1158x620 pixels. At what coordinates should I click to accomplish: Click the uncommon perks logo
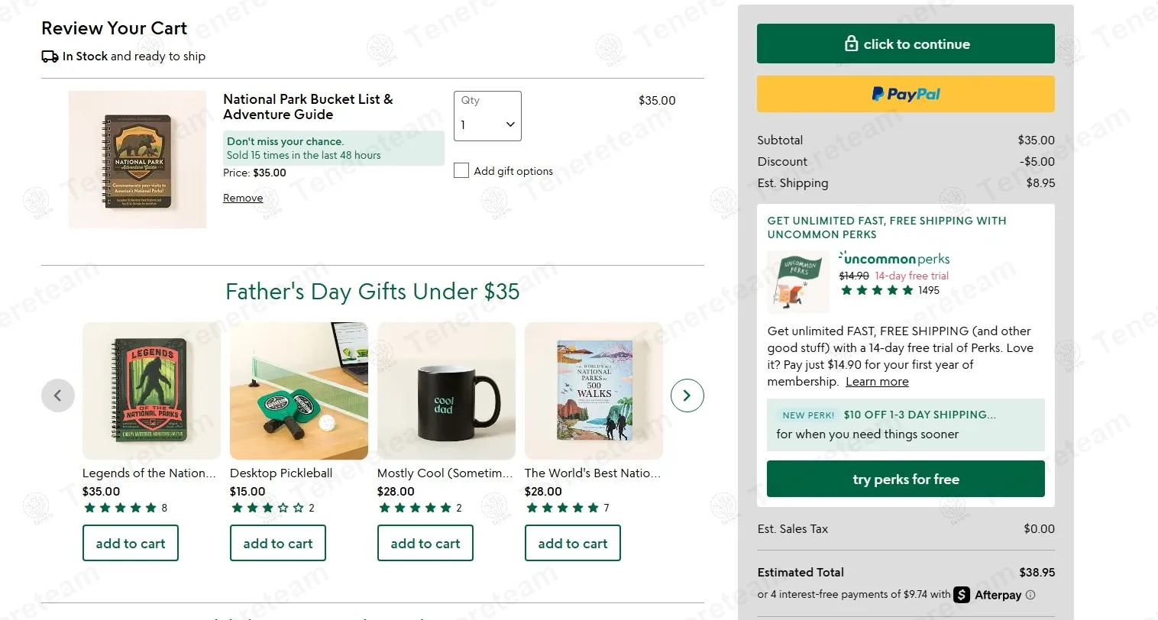[x=894, y=259]
